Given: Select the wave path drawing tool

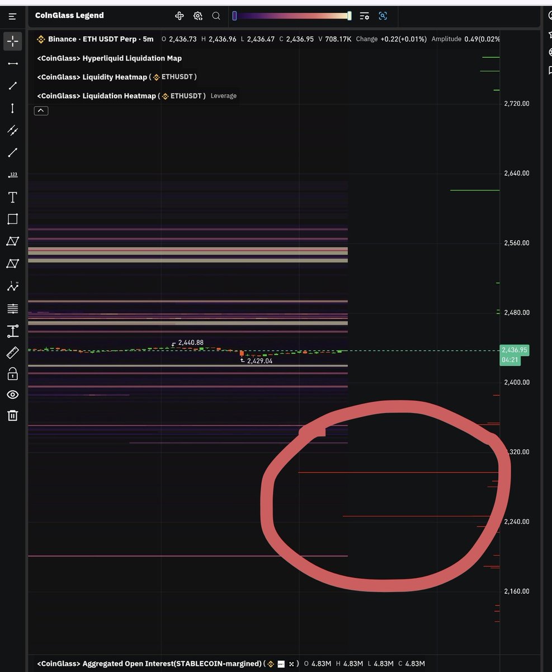Looking at the screenshot, I should pyautogui.click(x=12, y=286).
